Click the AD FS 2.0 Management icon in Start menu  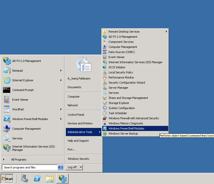[x=7, y=61]
